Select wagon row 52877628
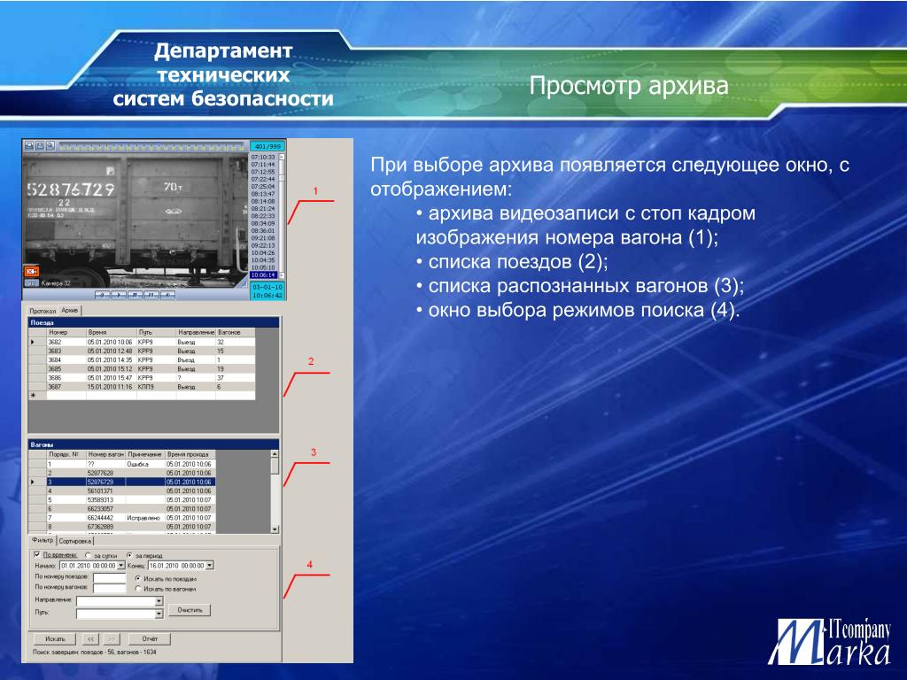The width and height of the screenshot is (907, 680). click(x=122, y=473)
